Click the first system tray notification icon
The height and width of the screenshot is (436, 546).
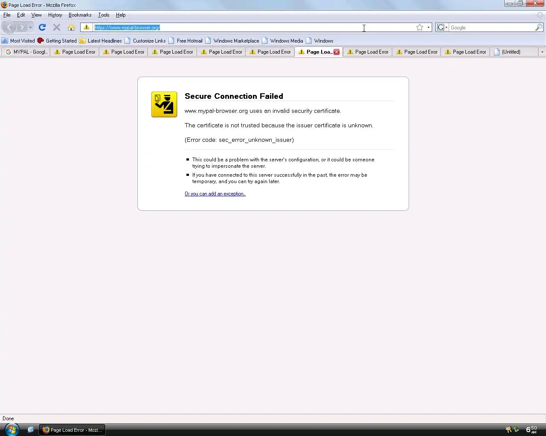pos(508,430)
